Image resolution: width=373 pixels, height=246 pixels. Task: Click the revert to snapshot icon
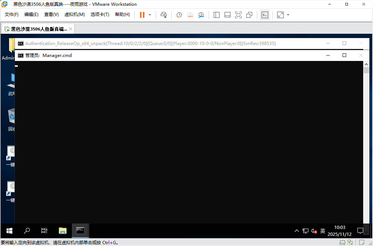click(190, 15)
